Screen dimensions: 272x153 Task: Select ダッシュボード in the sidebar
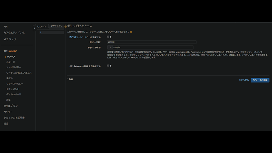(14, 95)
